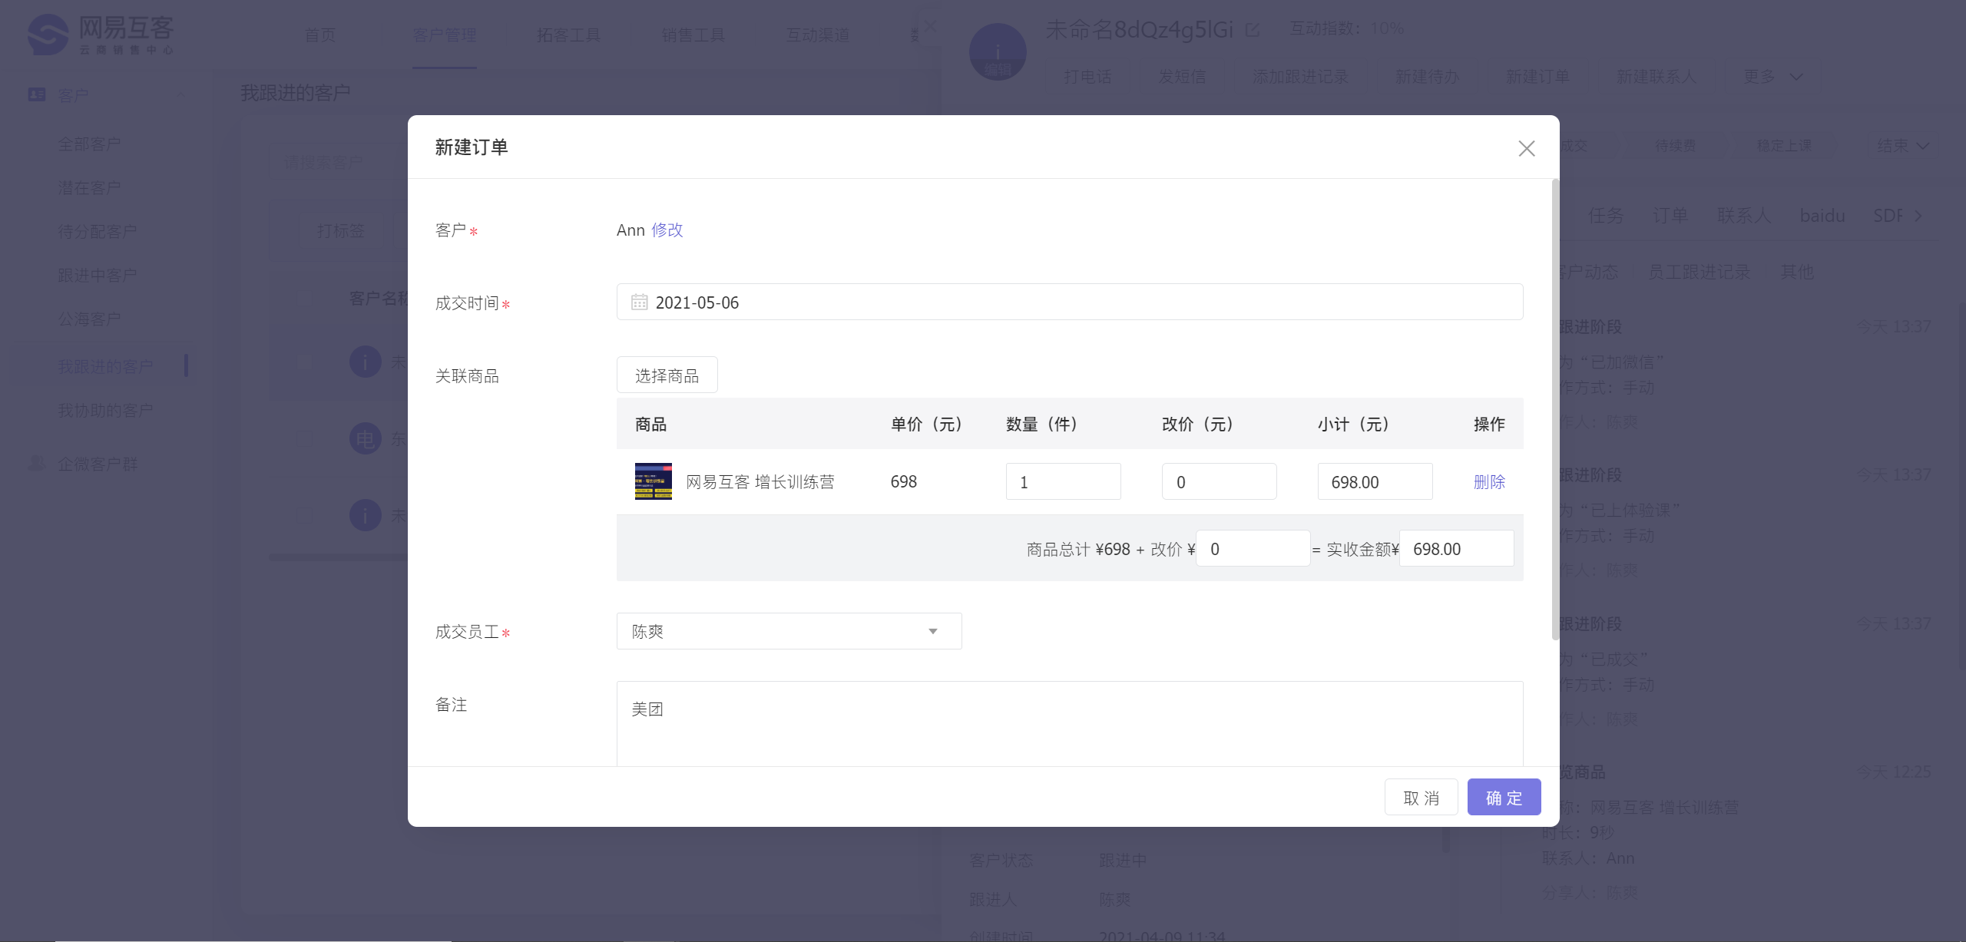Select 待分配客户 in sidebar
Viewport: 1966px width, 942px height.
click(98, 231)
